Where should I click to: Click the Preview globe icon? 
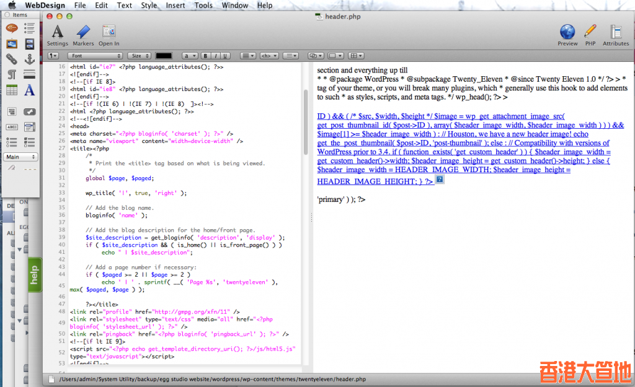pos(567,35)
